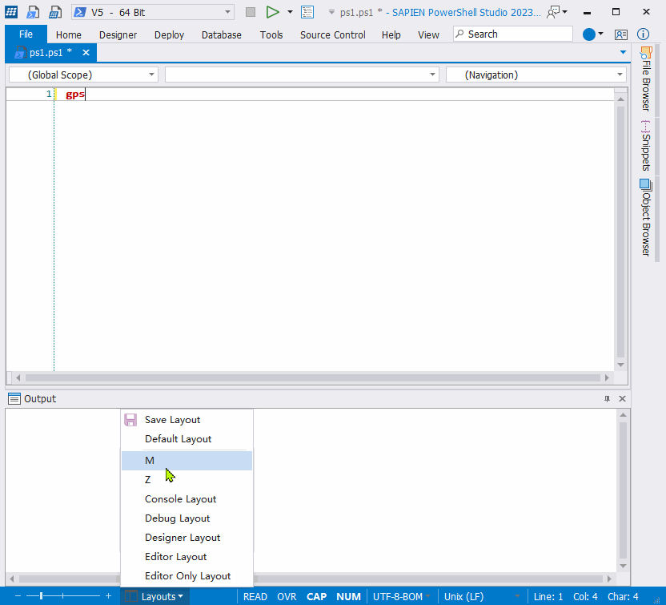Viewport: 666px width, 605px height.
Task: Toggle the OVR overwrite mode indicator
Action: pos(287,596)
